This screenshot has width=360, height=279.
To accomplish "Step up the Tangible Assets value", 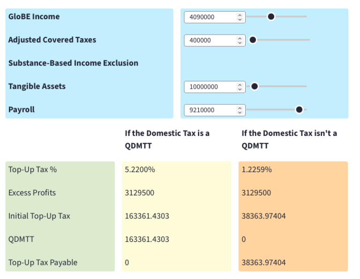I will pyautogui.click(x=240, y=84).
